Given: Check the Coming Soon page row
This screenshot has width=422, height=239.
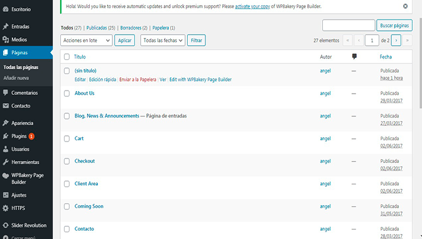Looking at the screenshot, I should point(67,206).
